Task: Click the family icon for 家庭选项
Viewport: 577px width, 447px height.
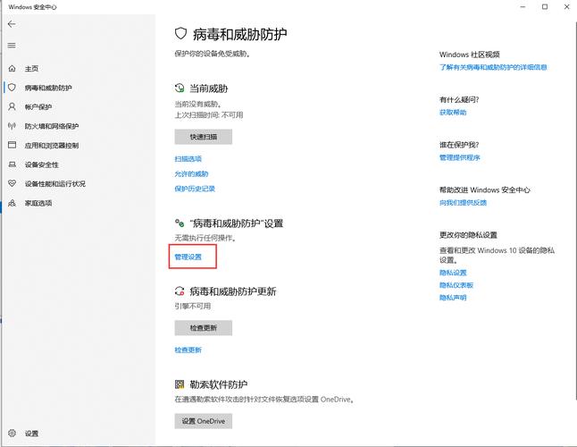Action: pyautogui.click(x=12, y=203)
